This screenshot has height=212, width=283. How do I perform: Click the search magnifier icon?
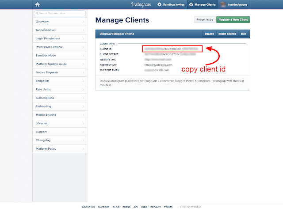click(37, 13)
